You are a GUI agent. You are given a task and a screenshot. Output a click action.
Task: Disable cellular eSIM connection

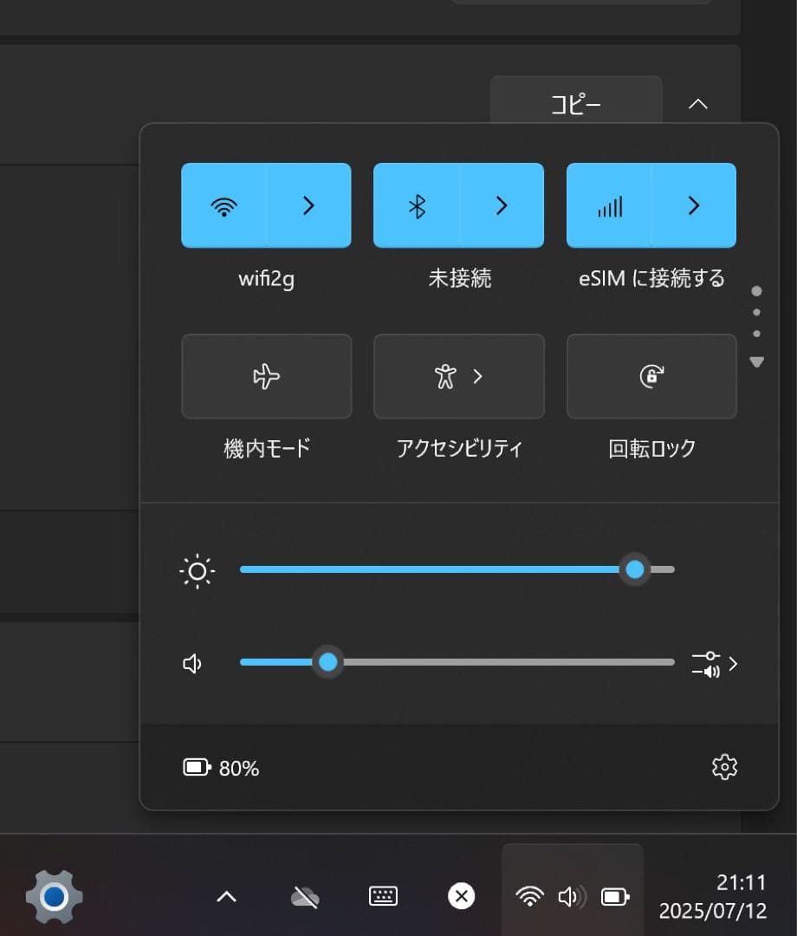609,205
